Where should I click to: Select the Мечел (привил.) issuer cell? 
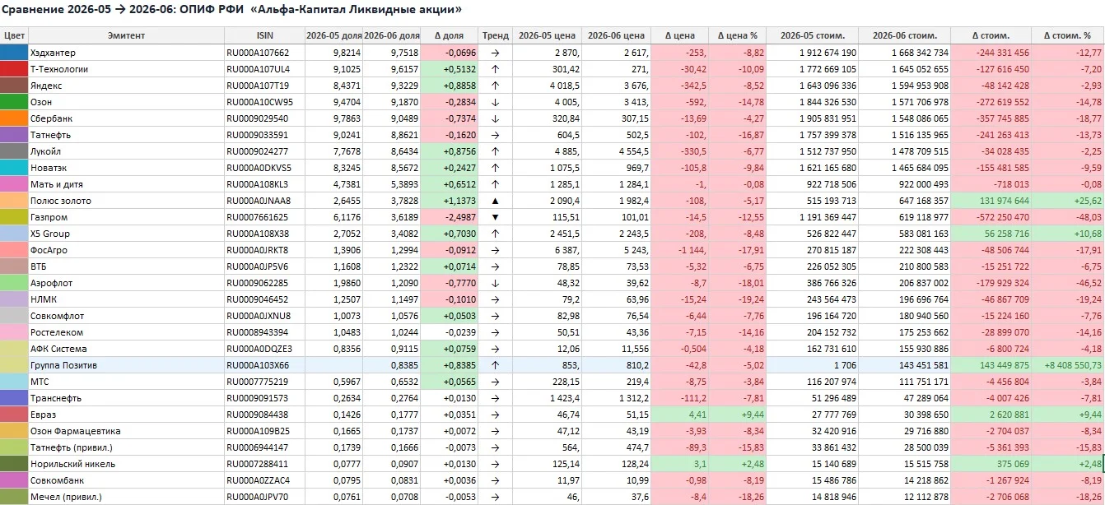pyautogui.click(x=126, y=497)
